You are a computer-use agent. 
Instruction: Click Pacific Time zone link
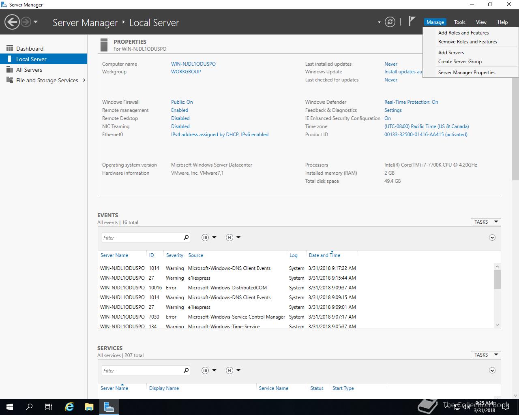pyautogui.click(x=427, y=126)
